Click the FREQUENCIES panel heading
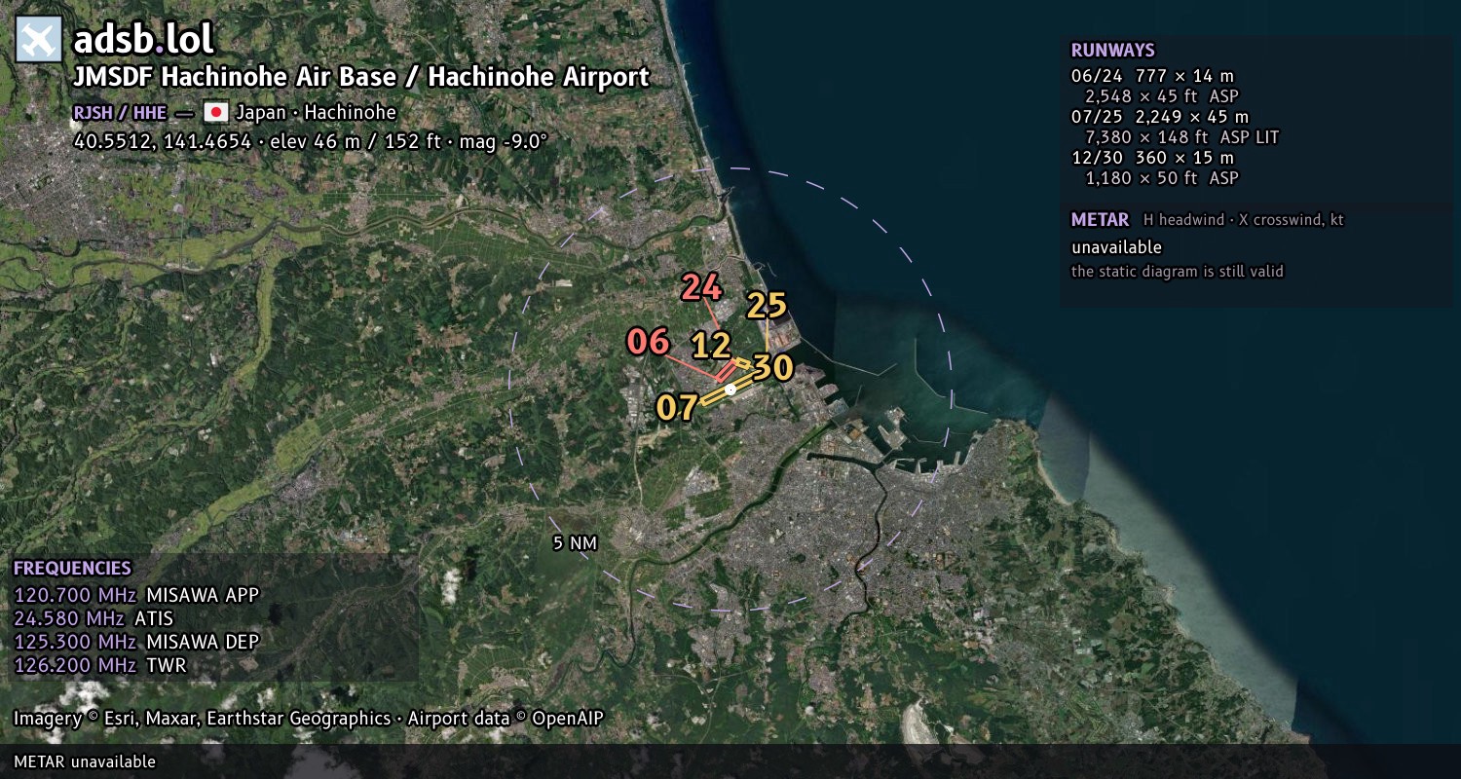 click(72, 569)
